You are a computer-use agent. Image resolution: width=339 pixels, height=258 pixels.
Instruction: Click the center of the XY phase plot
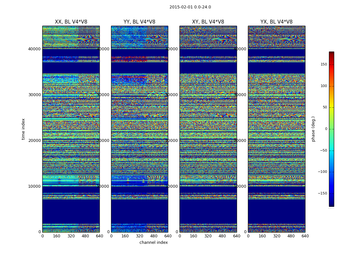[208, 129]
